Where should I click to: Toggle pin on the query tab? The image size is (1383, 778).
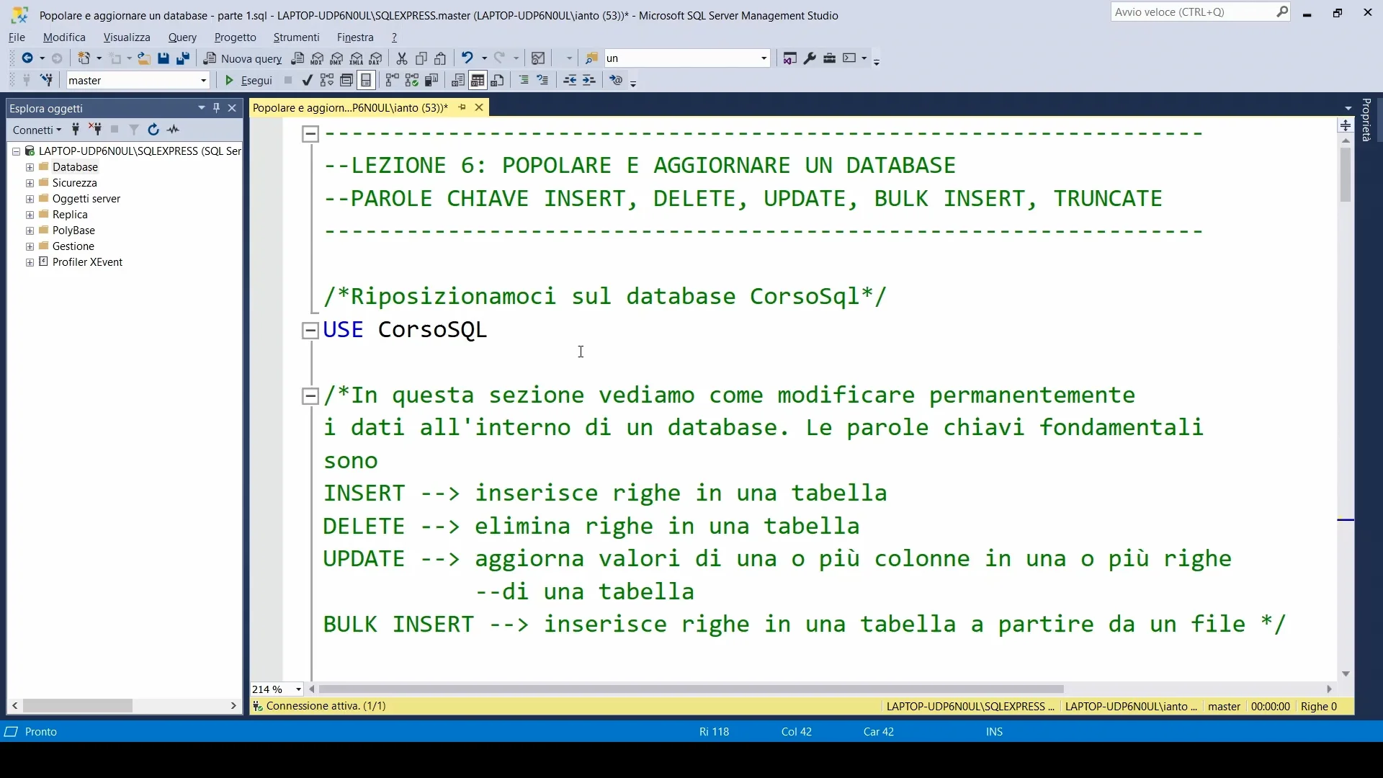[x=462, y=107]
